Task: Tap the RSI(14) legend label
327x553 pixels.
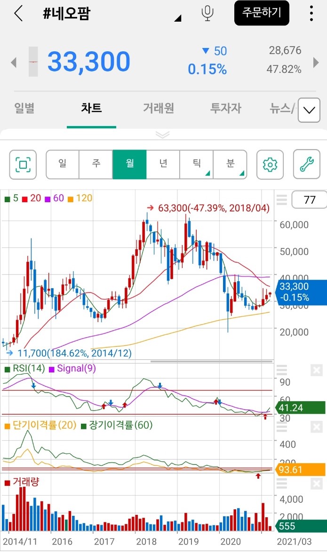Action: point(24,369)
